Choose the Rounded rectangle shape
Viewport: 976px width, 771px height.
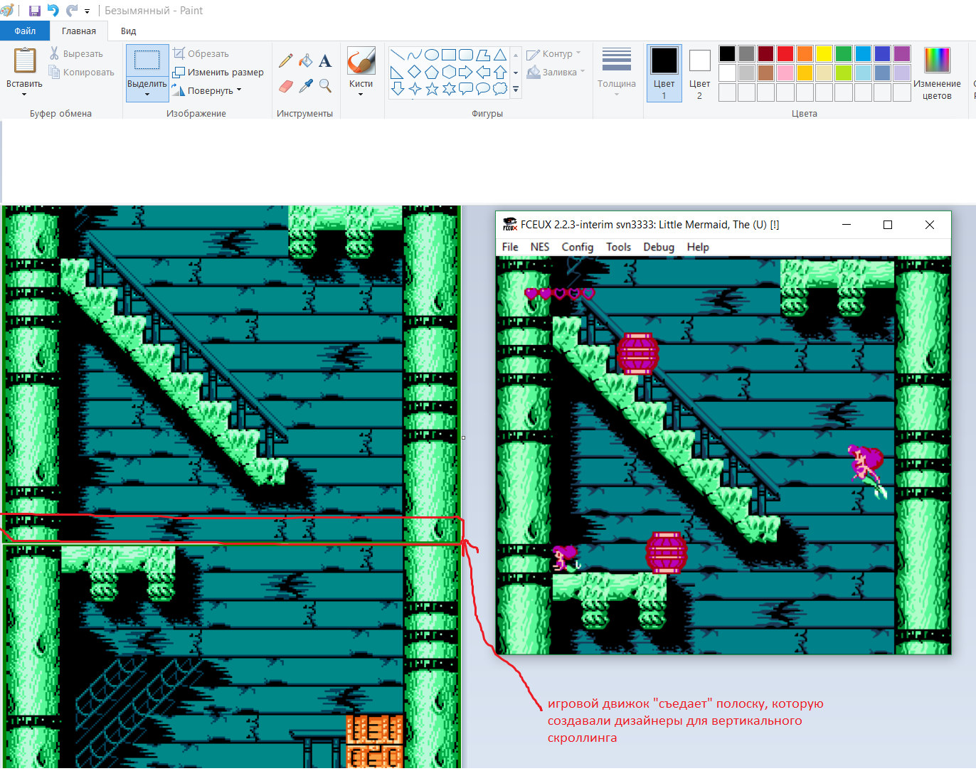pyautogui.click(x=466, y=55)
